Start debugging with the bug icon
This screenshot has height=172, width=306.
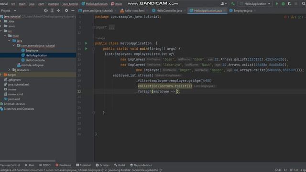[283, 4]
